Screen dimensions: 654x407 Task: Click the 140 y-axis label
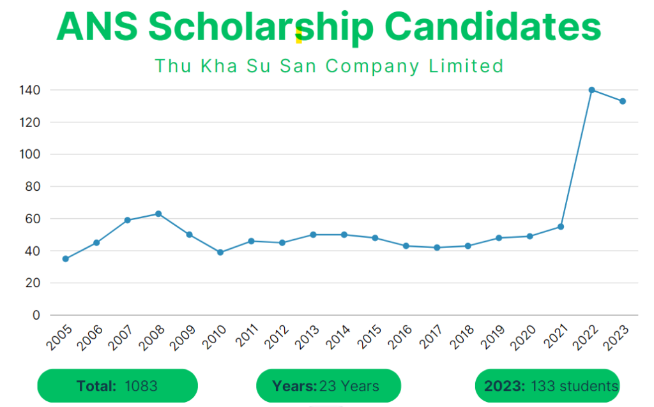[x=30, y=90]
